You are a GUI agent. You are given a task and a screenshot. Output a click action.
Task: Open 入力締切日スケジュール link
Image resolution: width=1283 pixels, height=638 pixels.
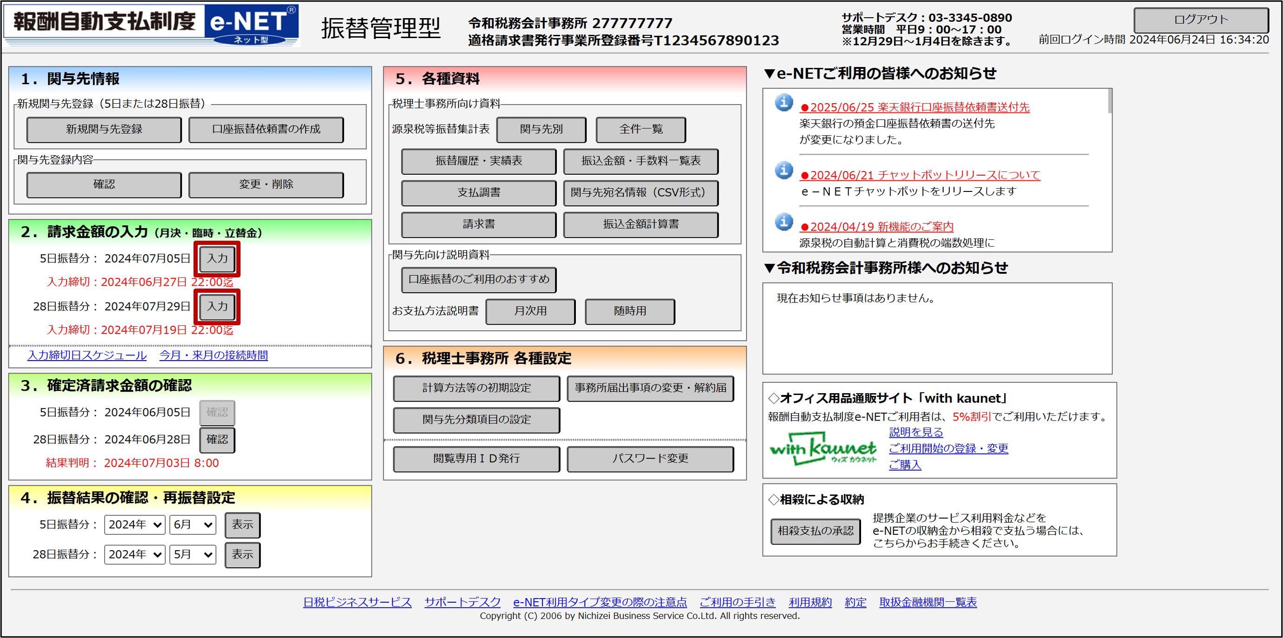[x=87, y=355]
